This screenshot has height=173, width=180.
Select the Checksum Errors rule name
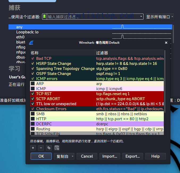coord(51,109)
